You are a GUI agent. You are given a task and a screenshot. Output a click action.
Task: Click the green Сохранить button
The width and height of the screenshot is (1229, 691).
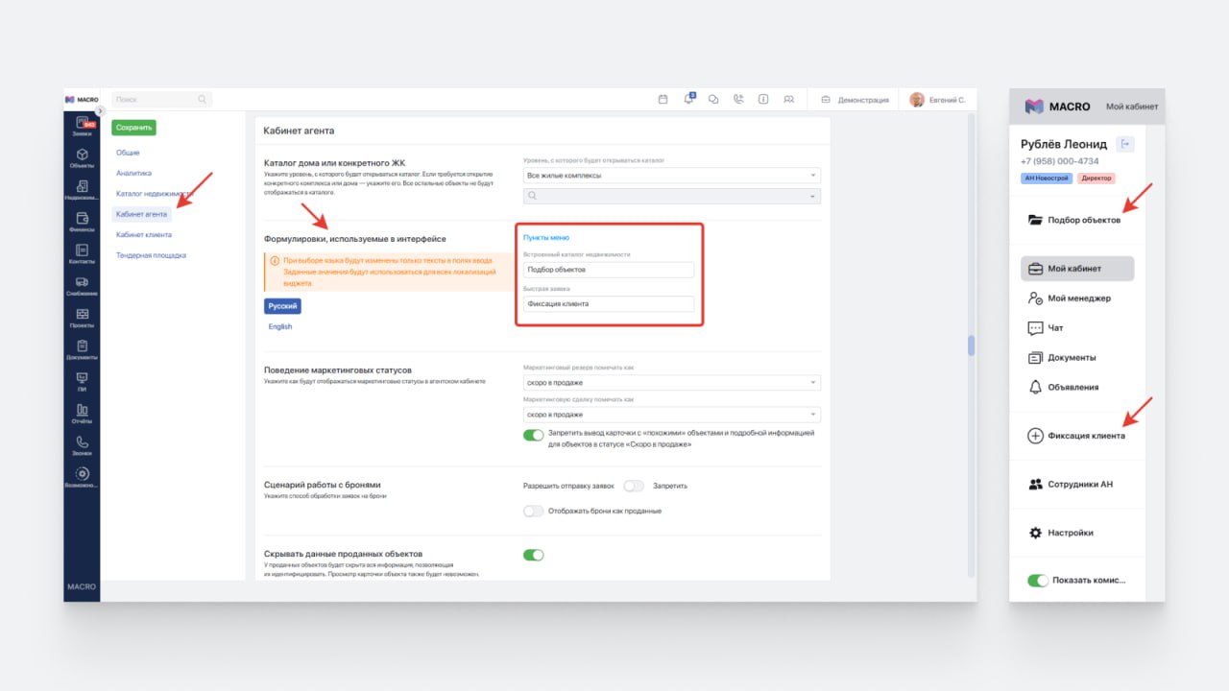(x=133, y=127)
